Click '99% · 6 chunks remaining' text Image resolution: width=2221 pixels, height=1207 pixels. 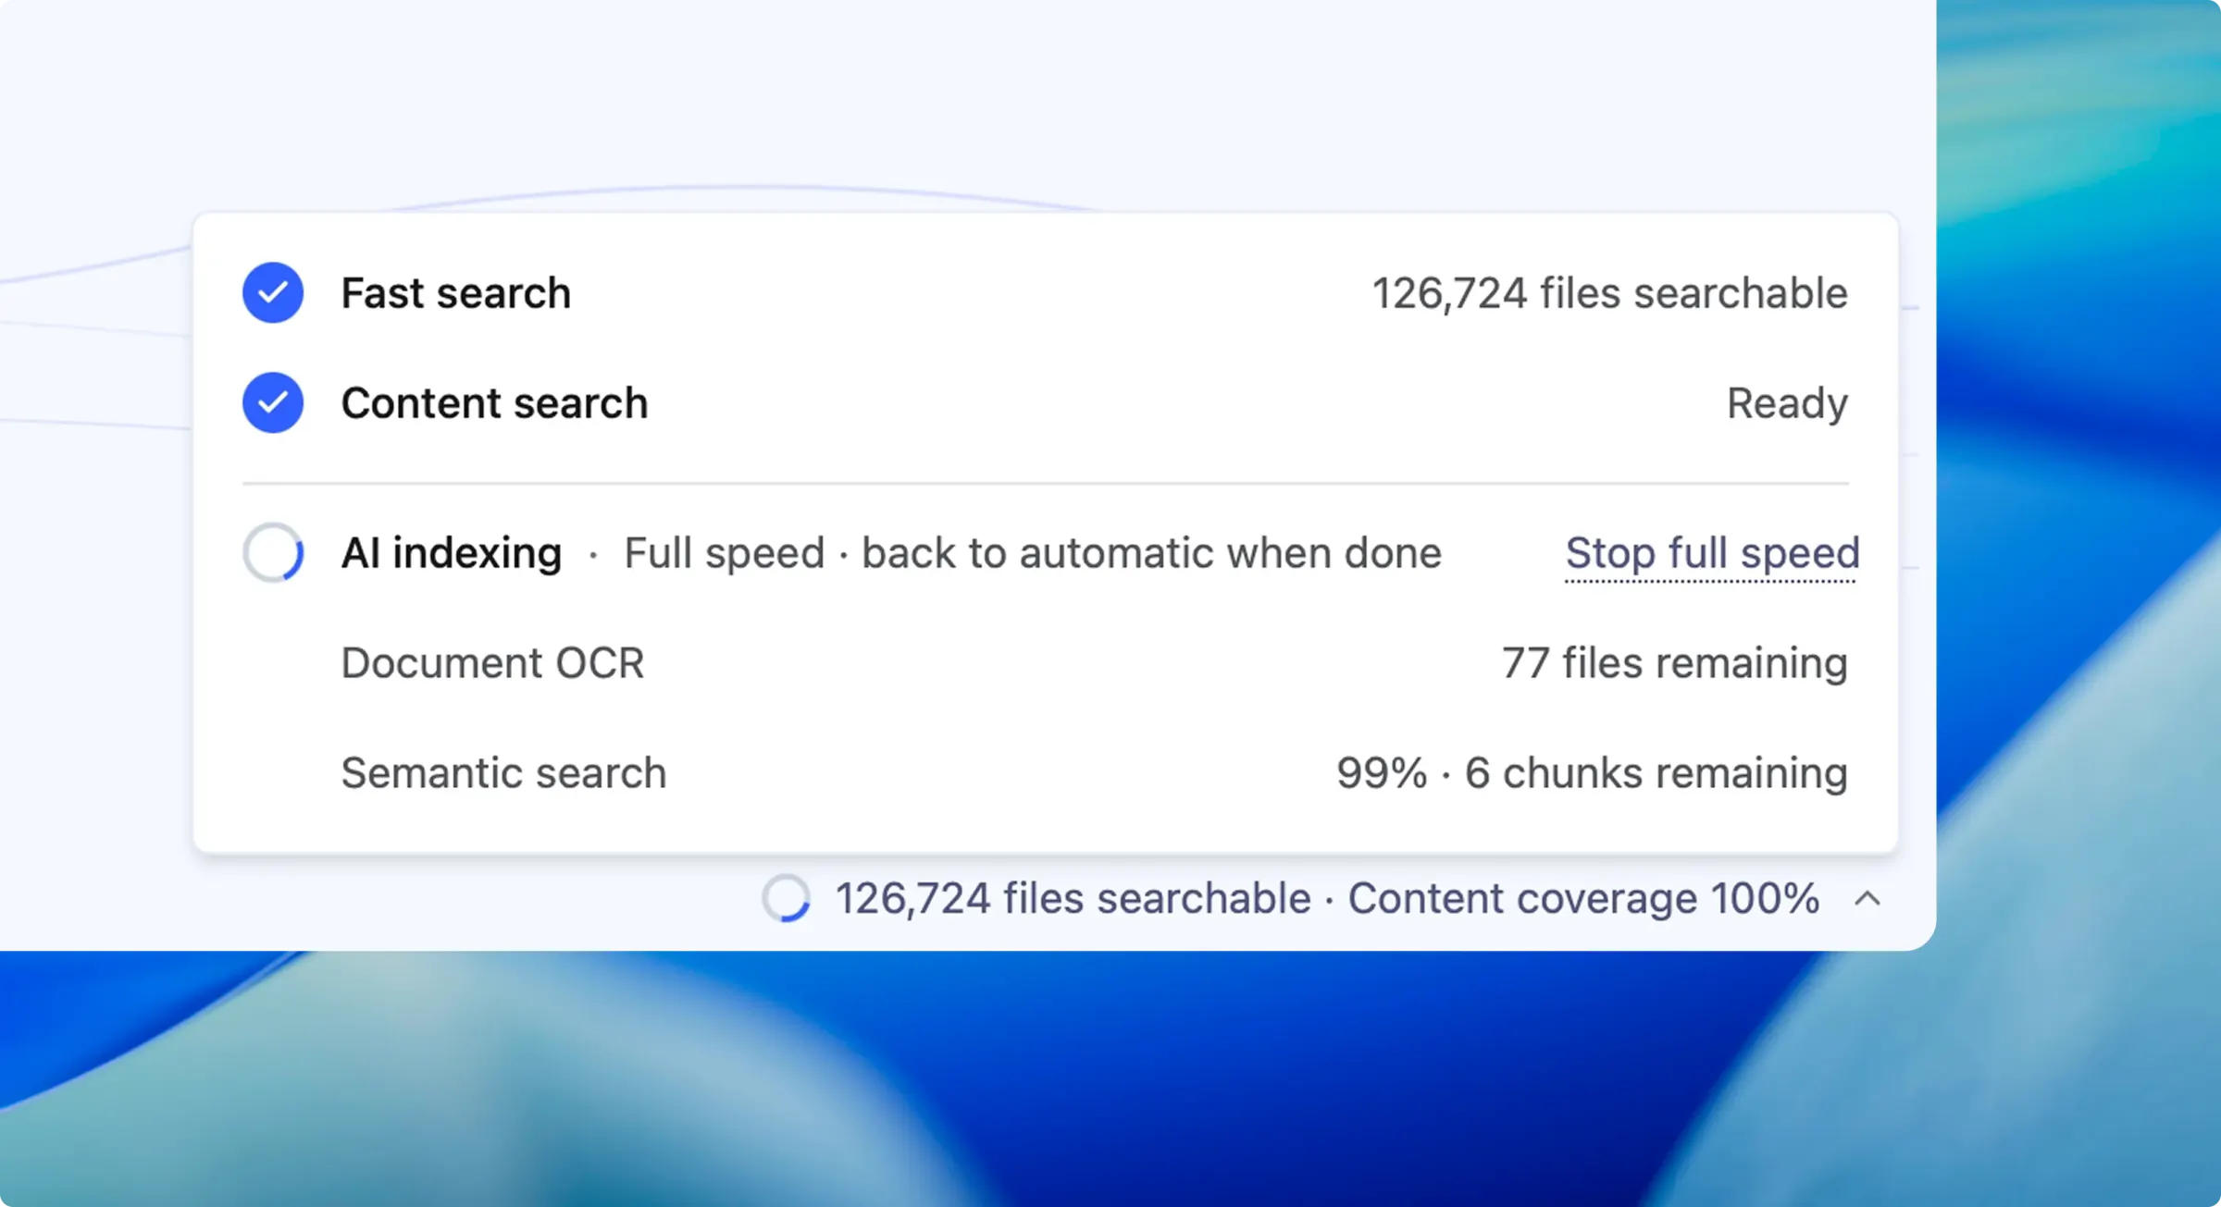[1593, 773]
